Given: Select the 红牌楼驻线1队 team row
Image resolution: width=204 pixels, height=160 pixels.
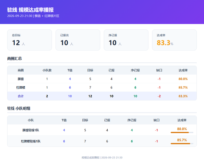Looking at the screenshot, I should 102,141.
